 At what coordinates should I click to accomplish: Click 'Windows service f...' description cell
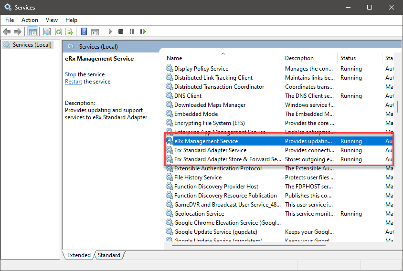[310, 105]
